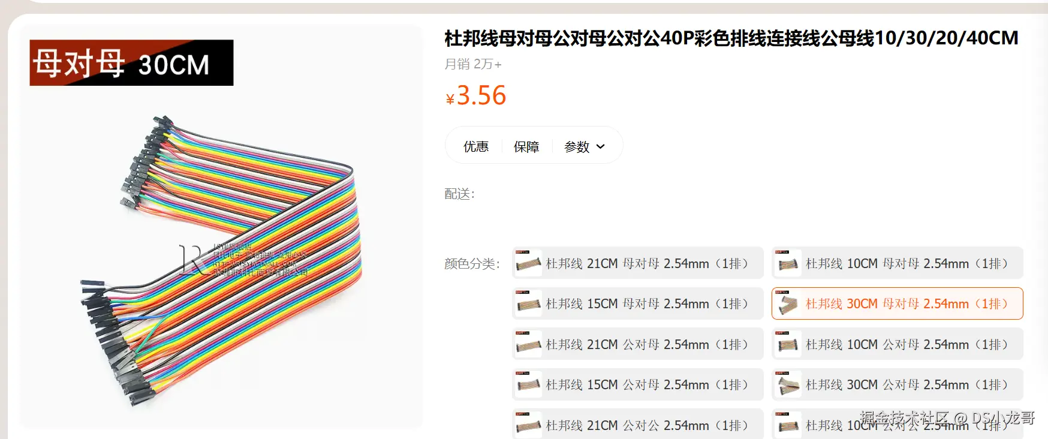Open the 保障 tab
This screenshot has height=439, width=1048.
[x=526, y=146]
